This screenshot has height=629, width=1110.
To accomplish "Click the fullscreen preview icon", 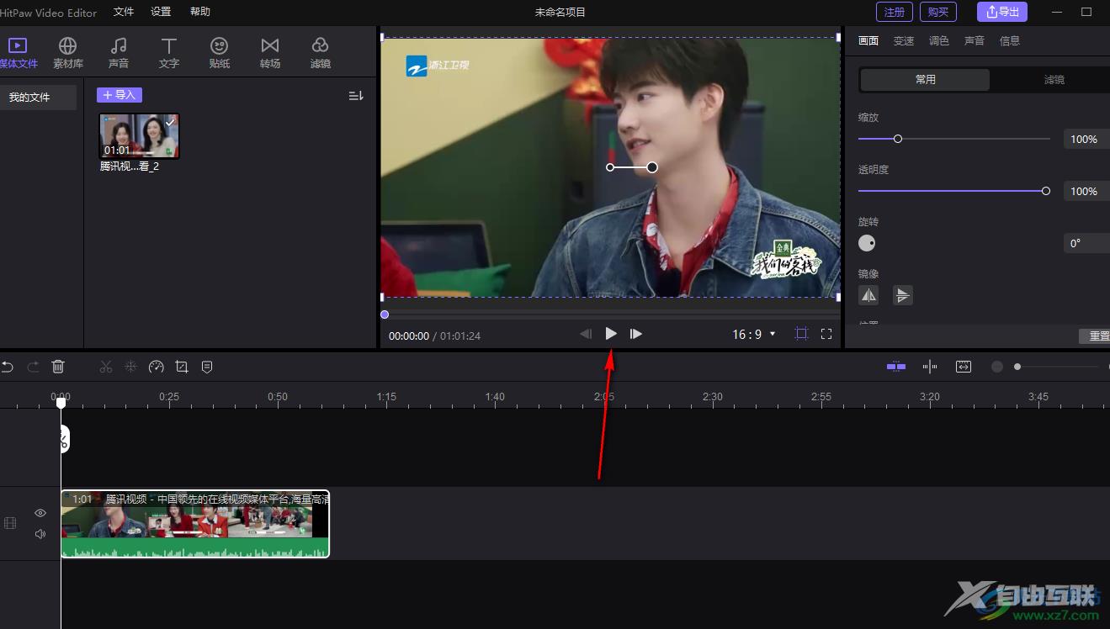I will pyautogui.click(x=826, y=334).
